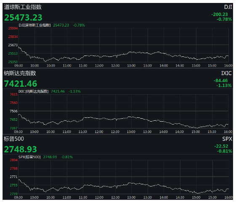Select the IXIC ticker symbol
Viewport: 236px width, 202px height.
click(x=226, y=73)
